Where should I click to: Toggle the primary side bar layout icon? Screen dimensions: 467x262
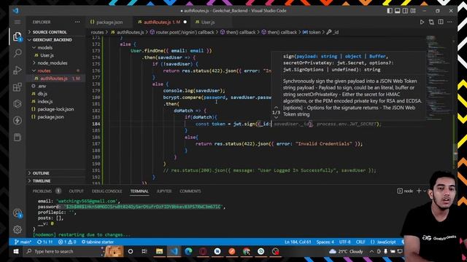[390, 11]
